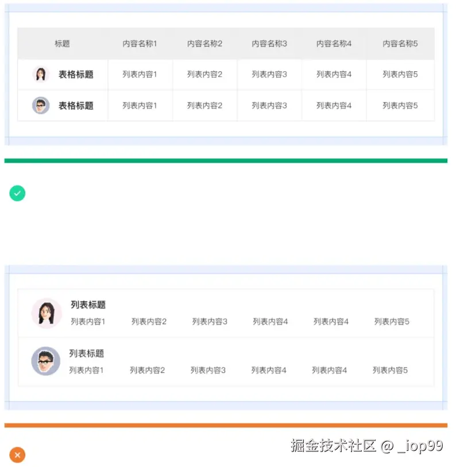Click 列表内容1 under glasses man's 列表标题

[x=86, y=370]
